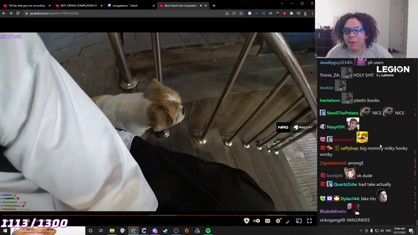Activate the miniplayer button

click(x=288, y=221)
